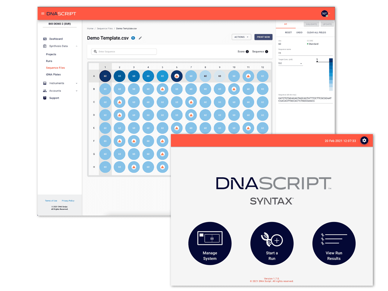Viewport: 388px width, 291px height.
Task: Click the Support question mark icon
Action: (45, 98)
